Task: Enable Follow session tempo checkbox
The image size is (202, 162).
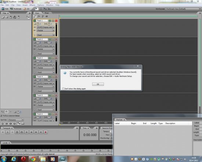Action: click(1, 116)
